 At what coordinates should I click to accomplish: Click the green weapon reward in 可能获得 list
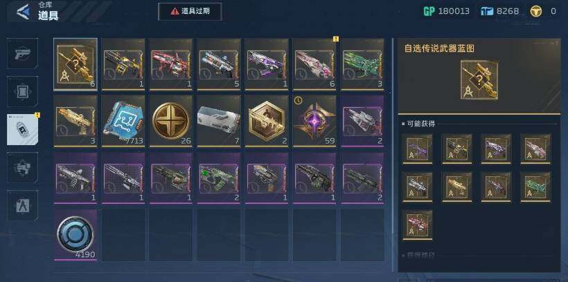[x=535, y=187]
